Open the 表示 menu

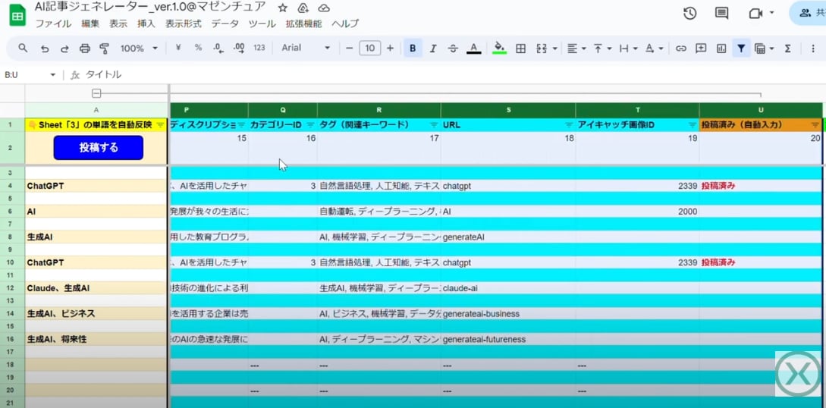pyautogui.click(x=118, y=24)
